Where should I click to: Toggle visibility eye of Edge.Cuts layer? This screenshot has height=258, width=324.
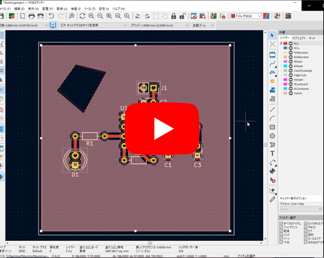(x=290, y=75)
